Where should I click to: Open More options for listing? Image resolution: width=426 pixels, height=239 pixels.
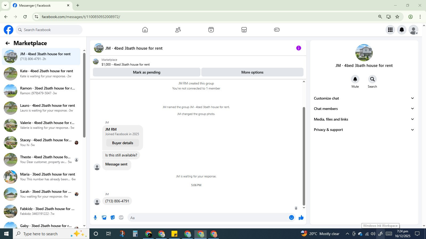point(252,72)
